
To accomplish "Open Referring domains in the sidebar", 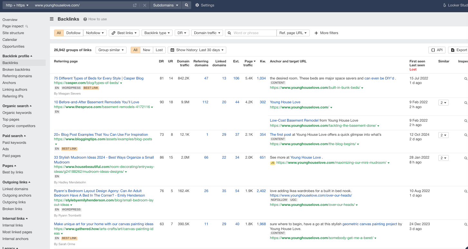I will 17,76.
